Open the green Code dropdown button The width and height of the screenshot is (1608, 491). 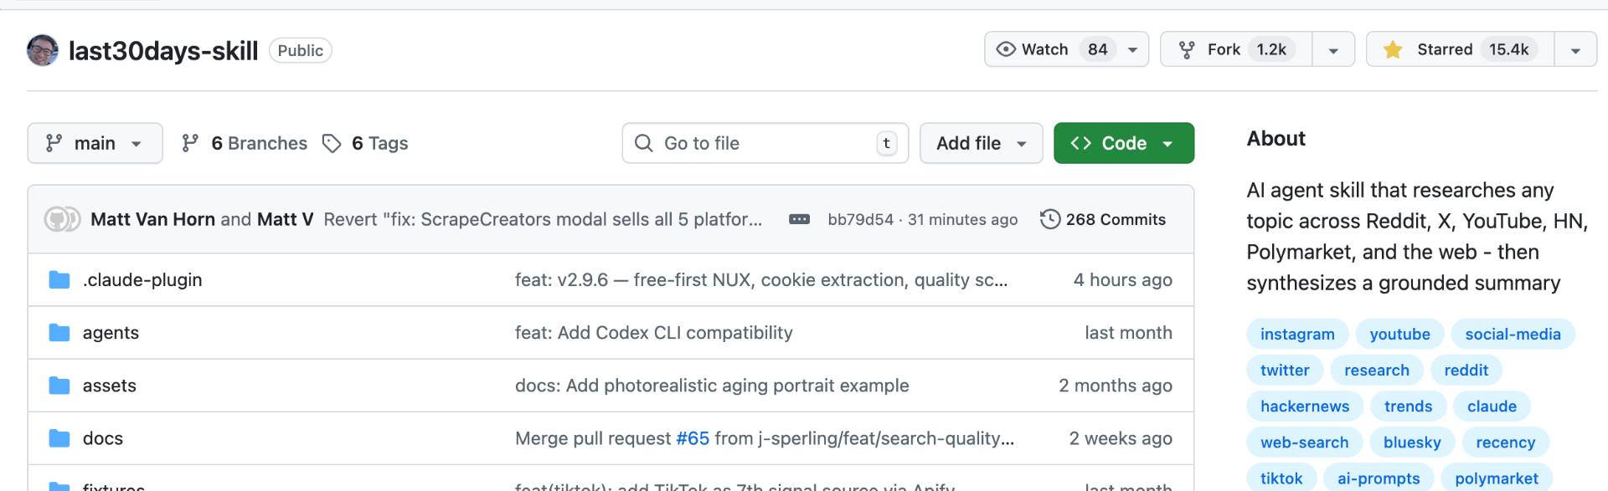1123,143
